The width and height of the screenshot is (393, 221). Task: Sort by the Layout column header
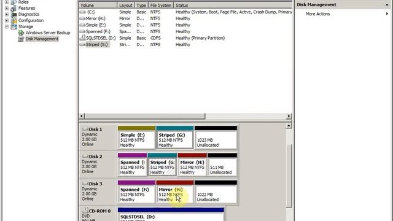pyautogui.click(x=125, y=5)
